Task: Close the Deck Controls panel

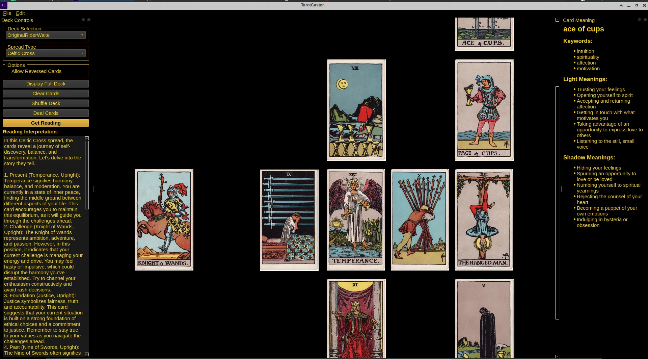Action: click(89, 20)
